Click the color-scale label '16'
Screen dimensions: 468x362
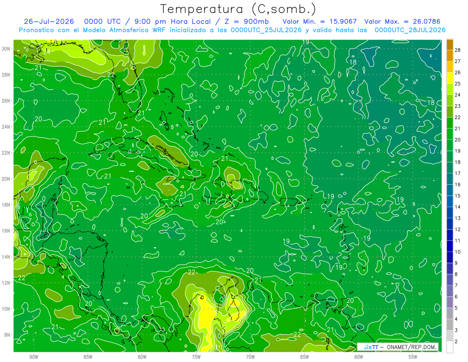[458, 184]
